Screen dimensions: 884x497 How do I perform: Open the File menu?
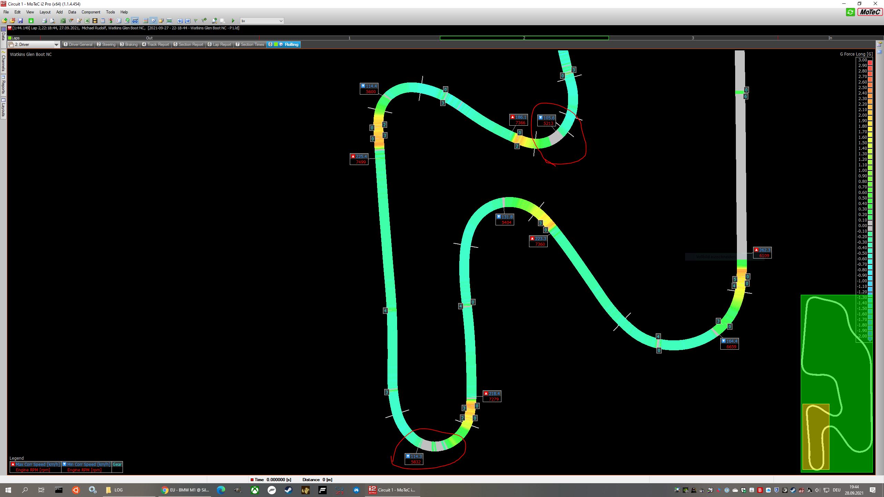coord(6,12)
